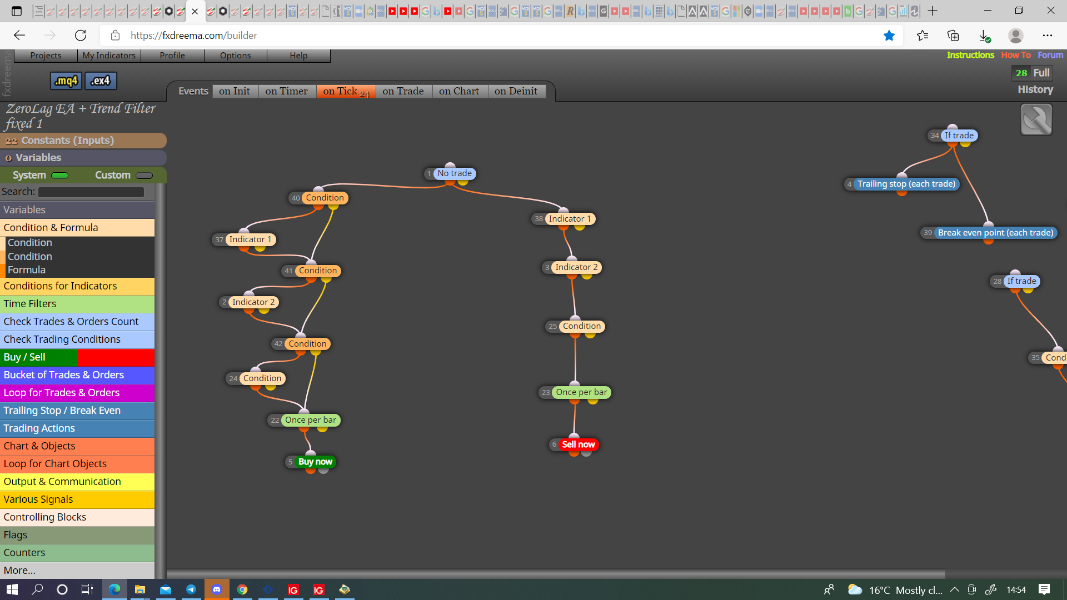
Task: Select Once per bar block 23
Action: click(x=581, y=392)
